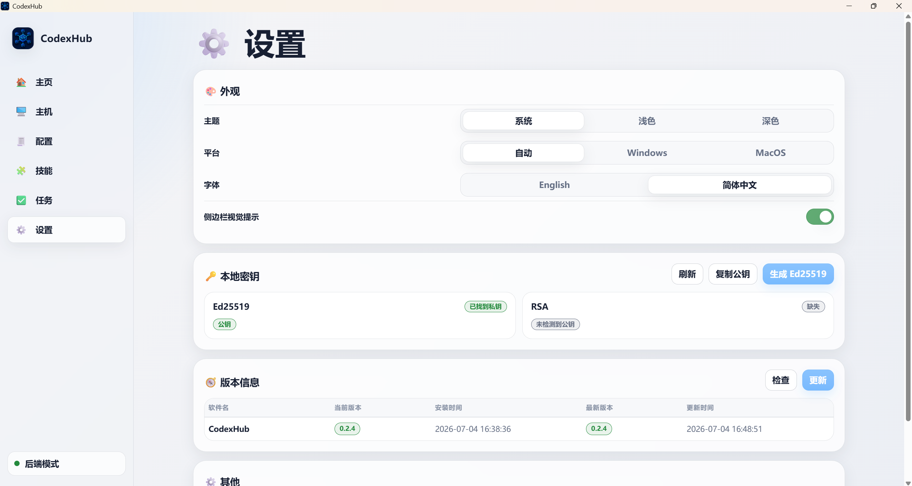This screenshot has height=486, width=912.
Task: Click the CodexHub logo icon in sidebar
Action: [x=23, y=38]
